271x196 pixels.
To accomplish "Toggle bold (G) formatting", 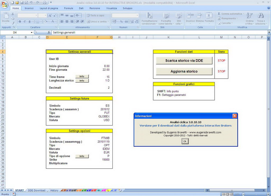I will 20,22.
